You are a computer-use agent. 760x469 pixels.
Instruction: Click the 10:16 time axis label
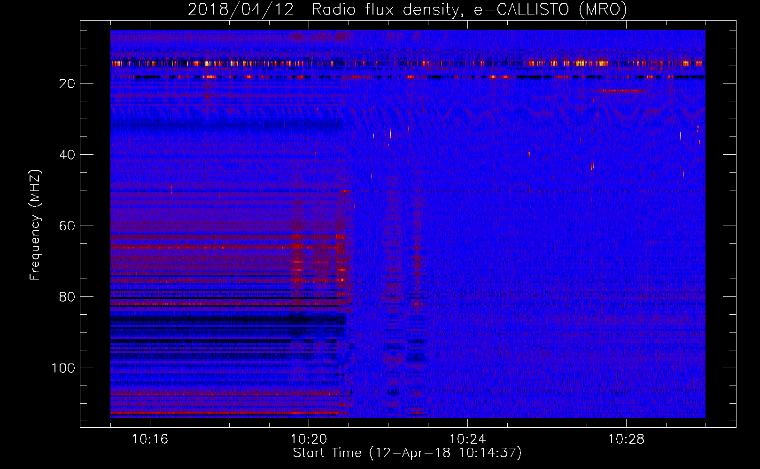(150, 439)
